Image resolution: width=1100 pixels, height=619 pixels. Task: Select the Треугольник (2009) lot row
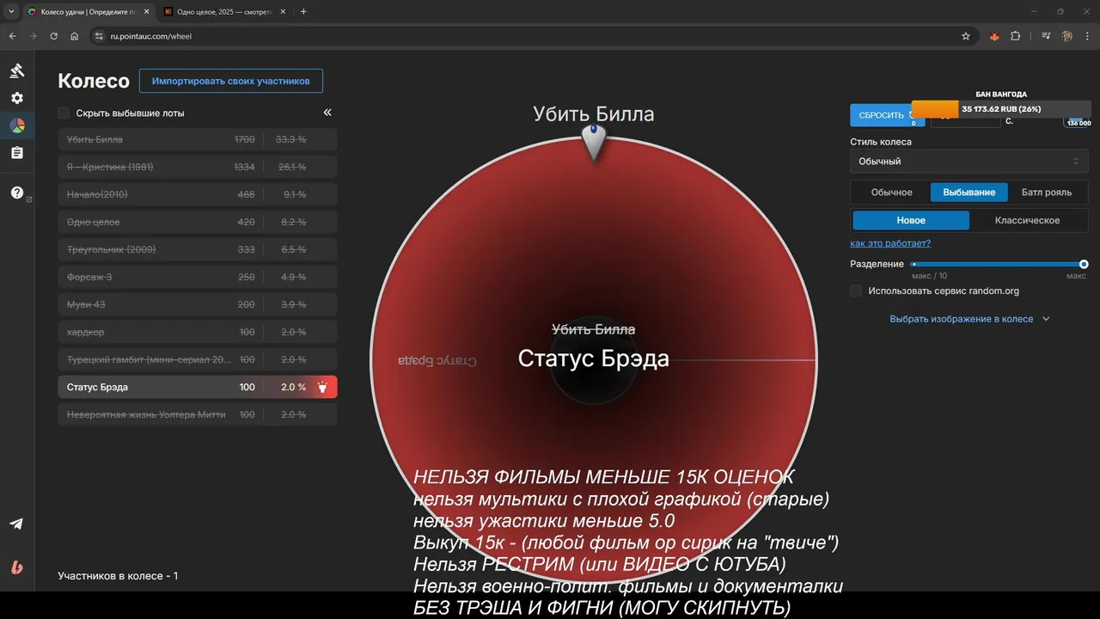198,249
